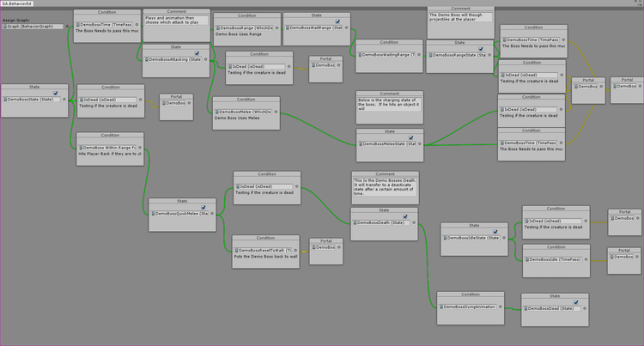Toggle checkbox in DemoBossQuickMelee state node
644x346 pixels.
204,207
